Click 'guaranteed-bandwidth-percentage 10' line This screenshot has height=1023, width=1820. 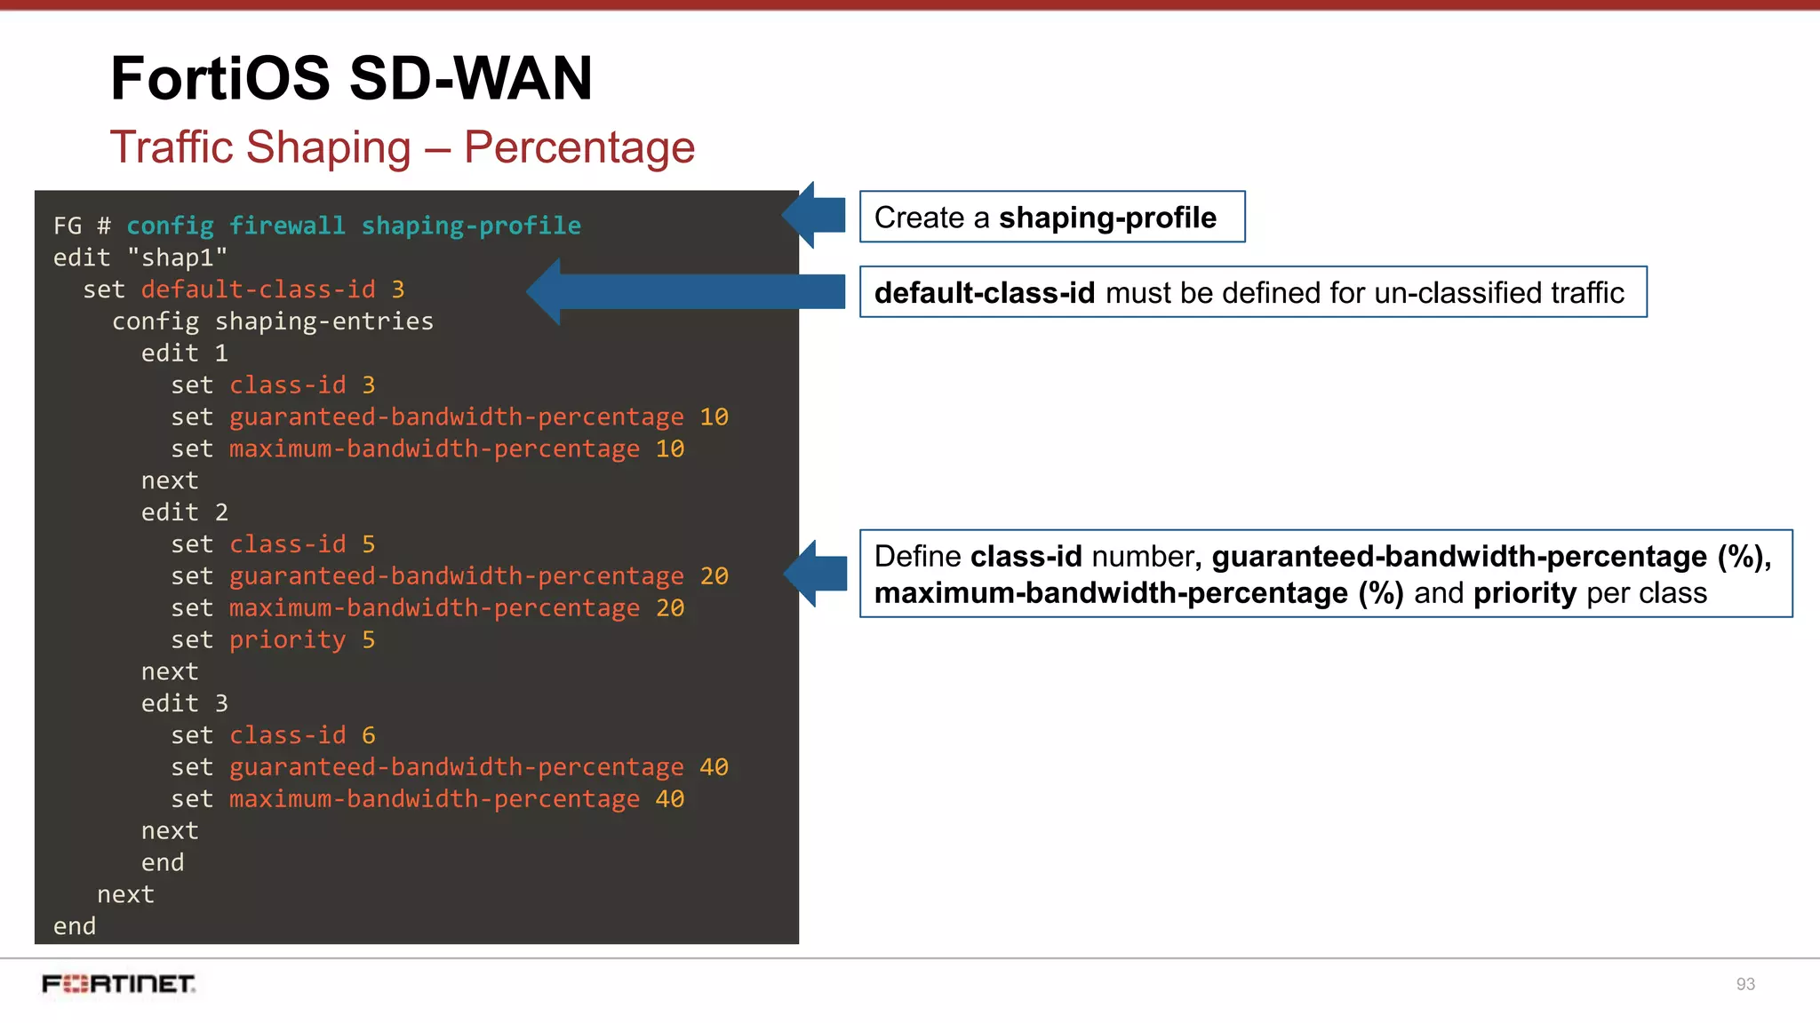450,417
